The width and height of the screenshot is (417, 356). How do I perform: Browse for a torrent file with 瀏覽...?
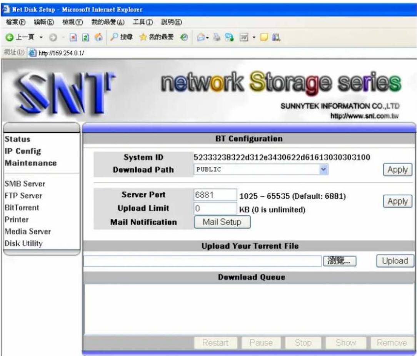tap(339, 261)
